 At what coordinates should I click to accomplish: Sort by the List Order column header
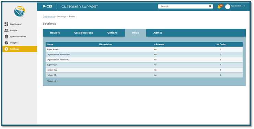coord(221,44)
